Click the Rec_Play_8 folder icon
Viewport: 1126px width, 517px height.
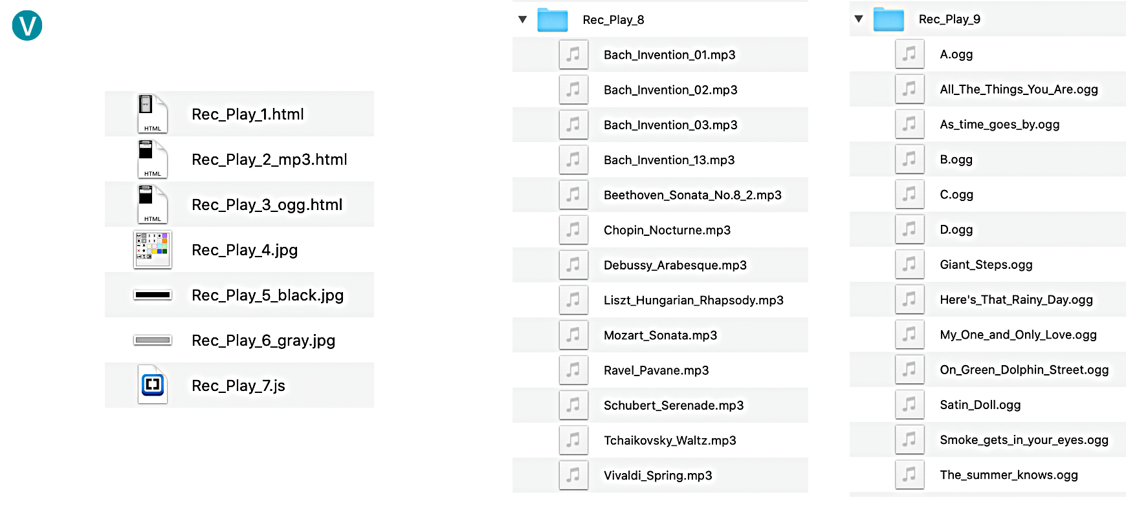(552, 20)
